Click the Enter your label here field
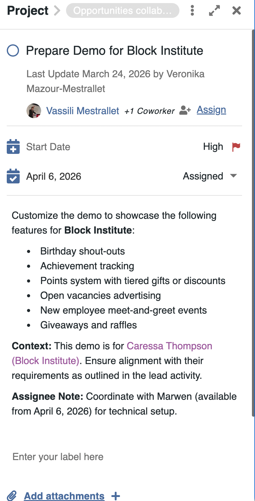 [x=58, y=457]
